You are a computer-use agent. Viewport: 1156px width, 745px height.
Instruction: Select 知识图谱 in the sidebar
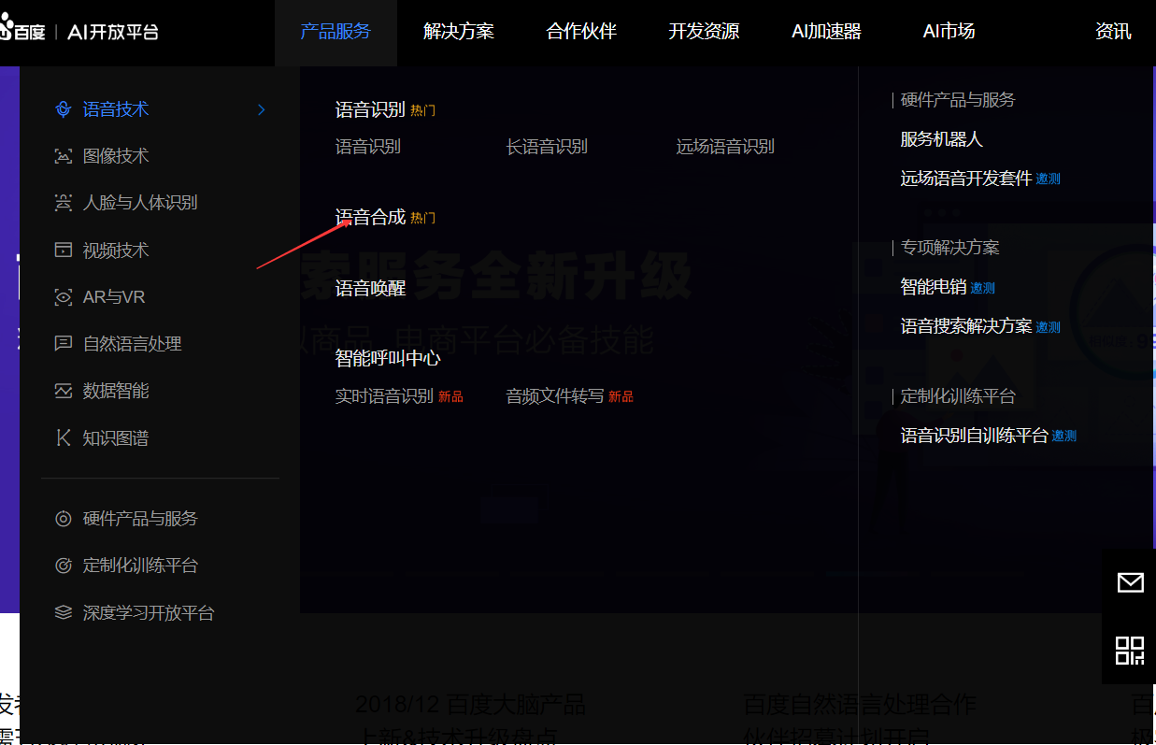[116, 438]
